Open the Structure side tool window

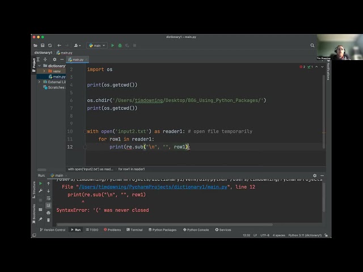click(34, 190)
